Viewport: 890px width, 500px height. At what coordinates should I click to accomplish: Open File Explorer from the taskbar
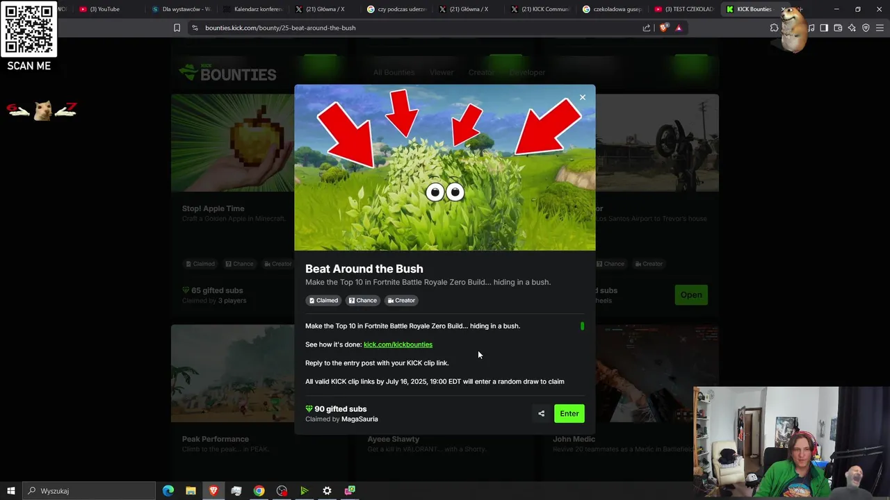tap(191, 491)
